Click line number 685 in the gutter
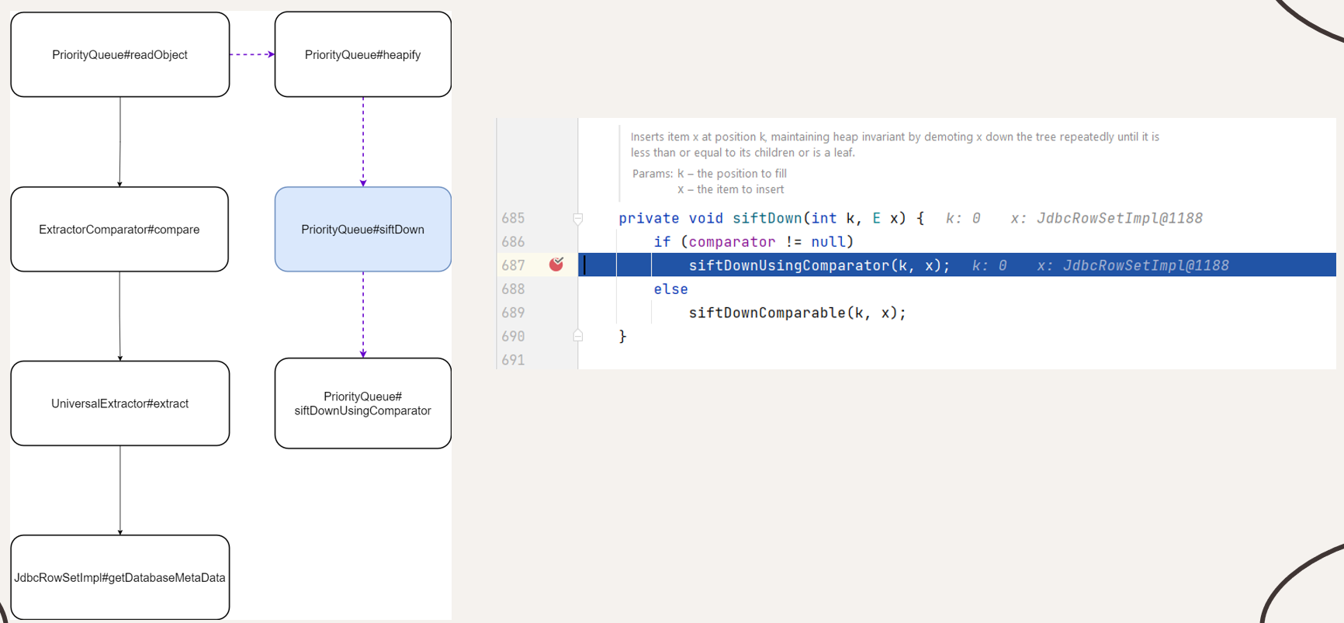Screen dimensions: 1344x623 [x=513, y=218]
